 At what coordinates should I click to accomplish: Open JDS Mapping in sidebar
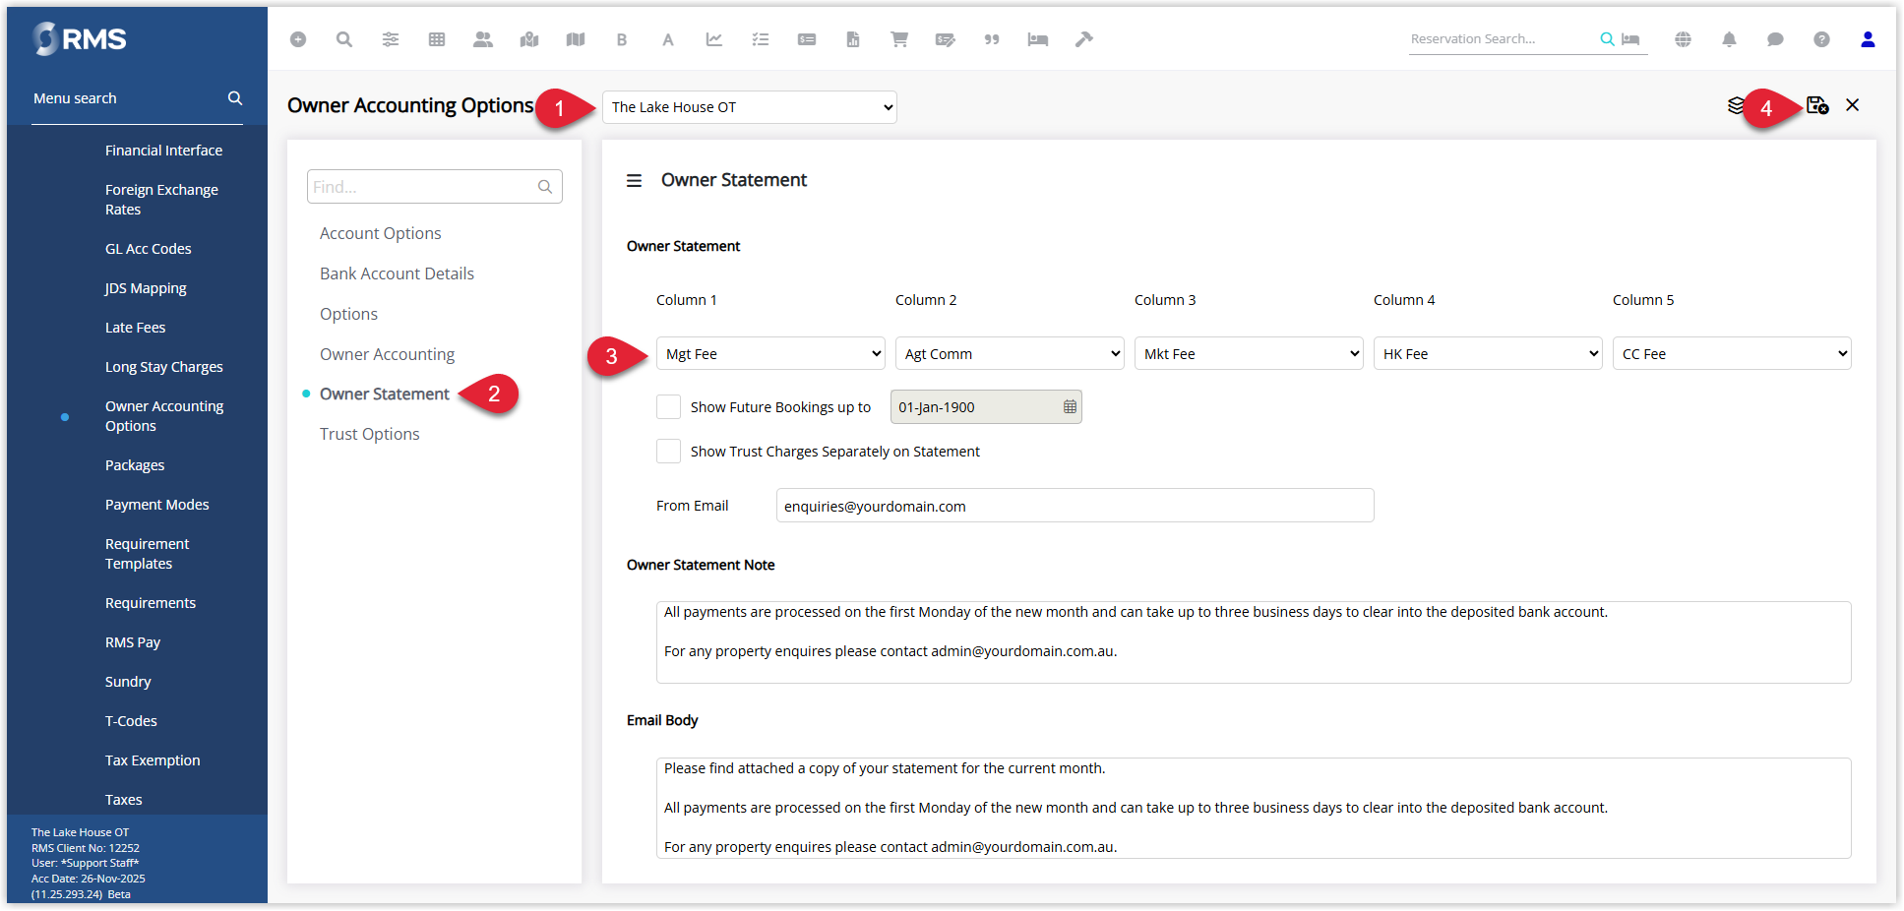tap(146, 288)
